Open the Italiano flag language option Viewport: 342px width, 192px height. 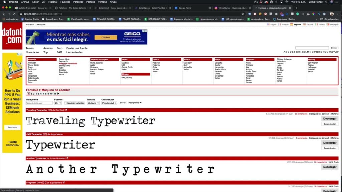316,24
